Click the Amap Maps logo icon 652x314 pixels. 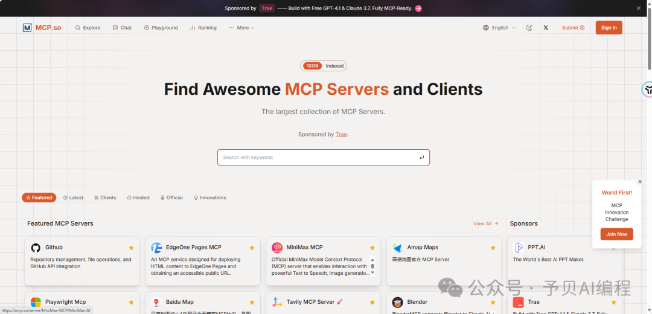397,248
